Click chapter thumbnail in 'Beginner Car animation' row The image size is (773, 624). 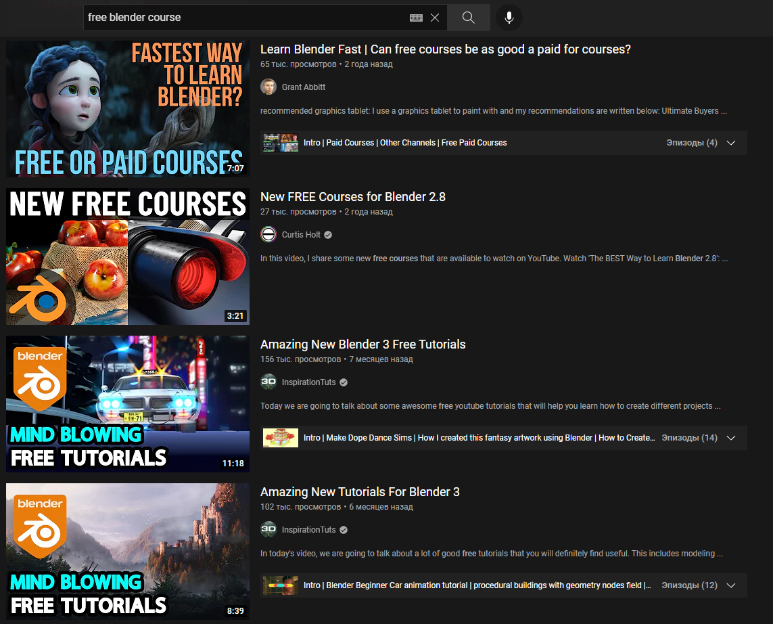click(x=281, y=585)
